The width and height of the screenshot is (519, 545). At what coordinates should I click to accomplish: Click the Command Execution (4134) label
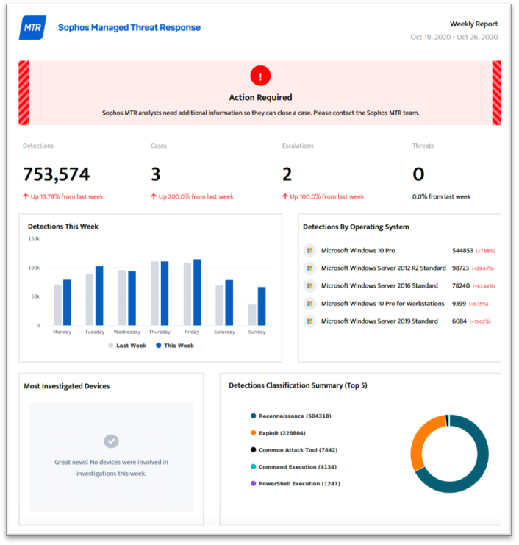pyautogui.click(x=298, y=467)
